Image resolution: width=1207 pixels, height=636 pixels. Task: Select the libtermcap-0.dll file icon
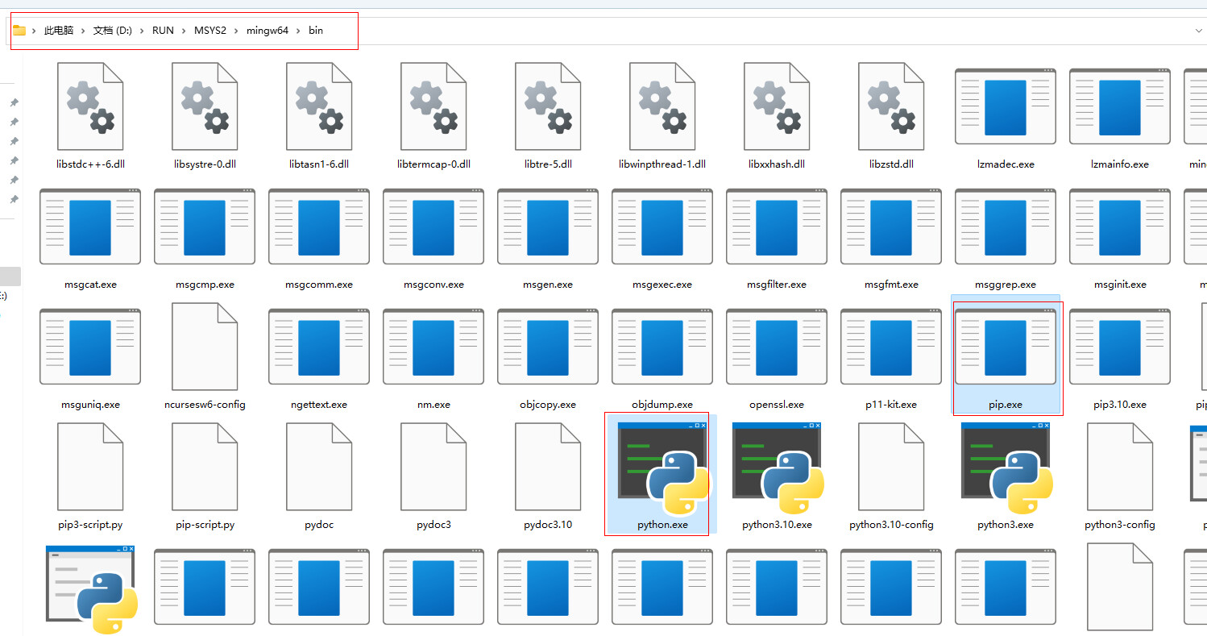pos(433,106)
